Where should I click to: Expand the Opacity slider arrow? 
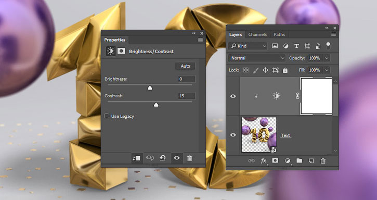point(327,58)
